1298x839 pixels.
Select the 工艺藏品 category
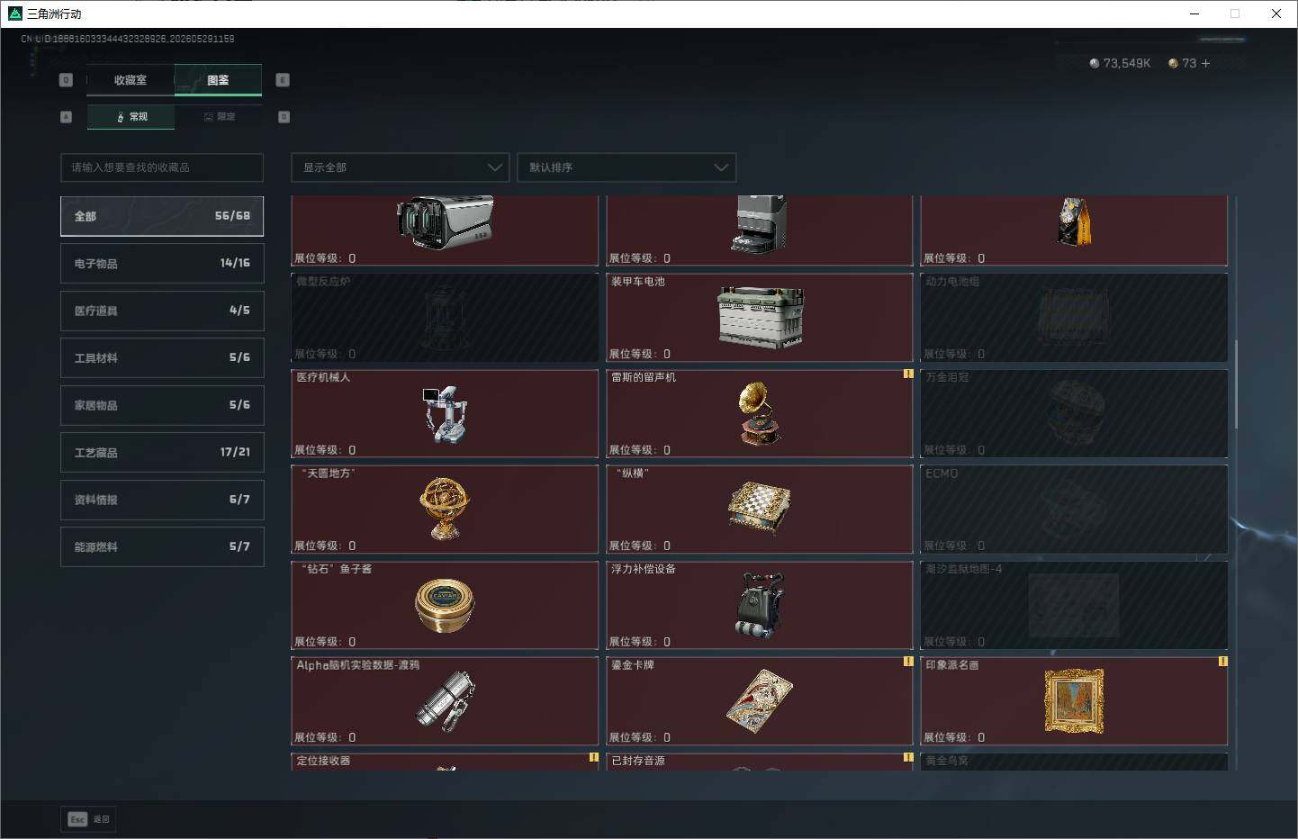coord(162,452)
